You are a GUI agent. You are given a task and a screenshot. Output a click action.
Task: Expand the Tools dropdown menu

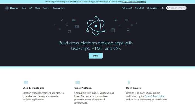coord(46,8)
